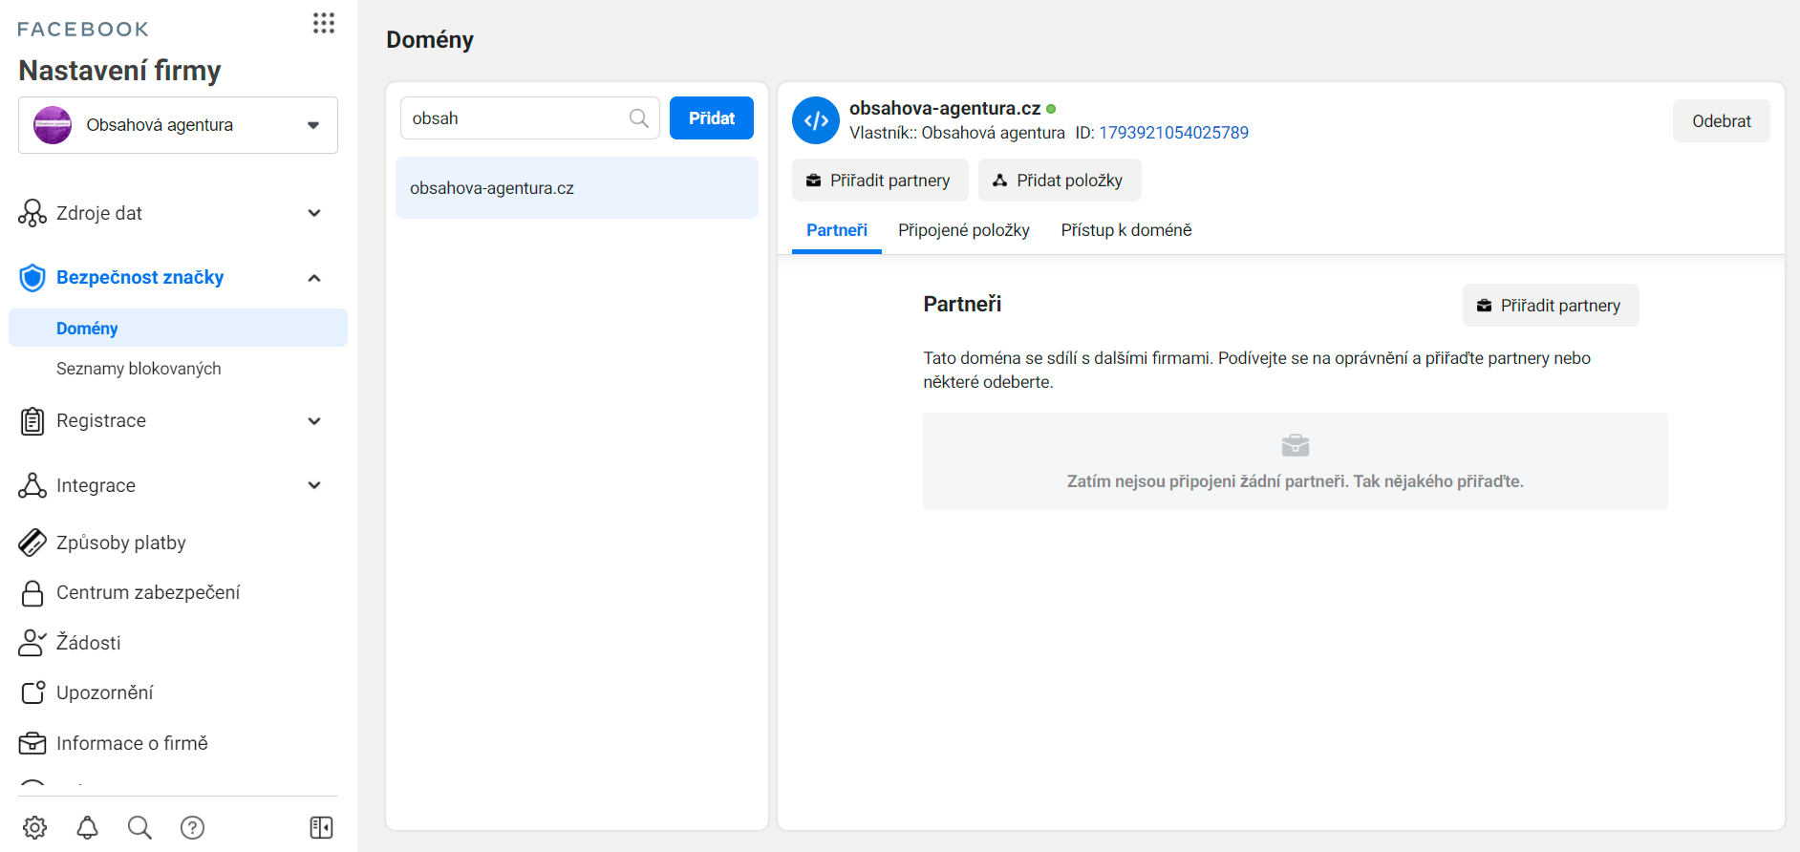Click Přiřadit partnery button in Partneři section
This screenshot has width=1800, height=852.
[x=1551, y=306]
